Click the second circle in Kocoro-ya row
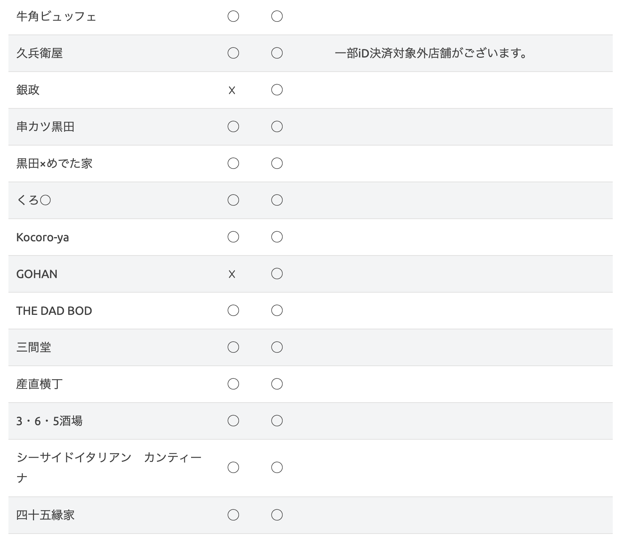625x537 pixels. tap(277, 237)
